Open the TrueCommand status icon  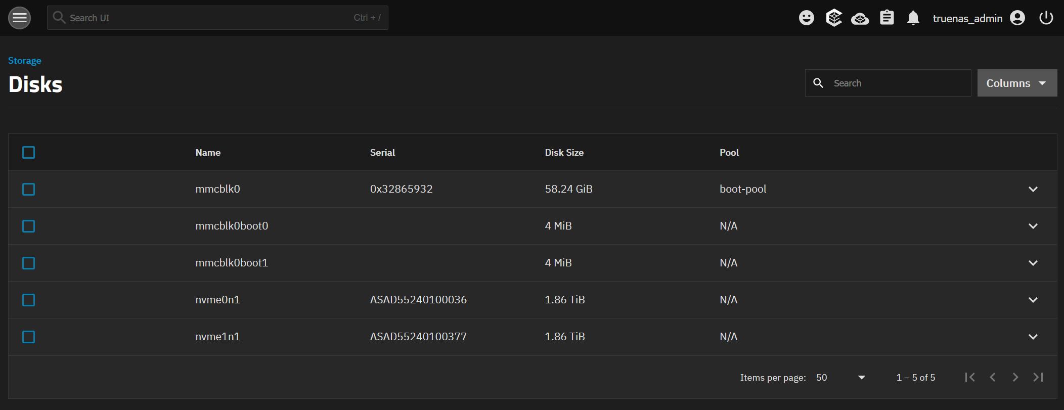pos(833,18)
